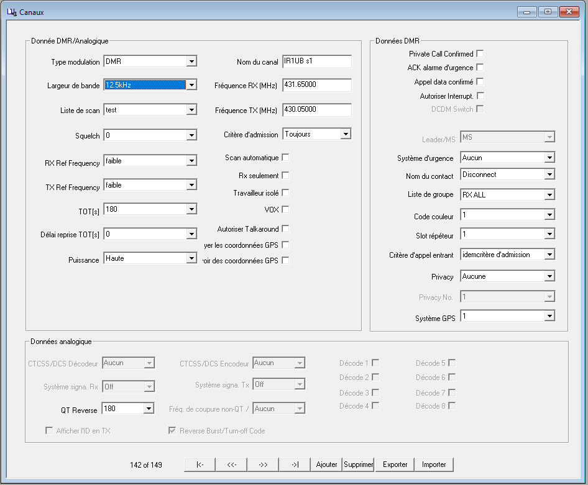This screenshot has height=485, width=588.
Task: Toggle the Rx seulement checkbox
Action: [285, 175]
